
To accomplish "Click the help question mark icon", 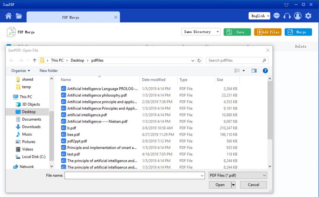I will [265, 71].
